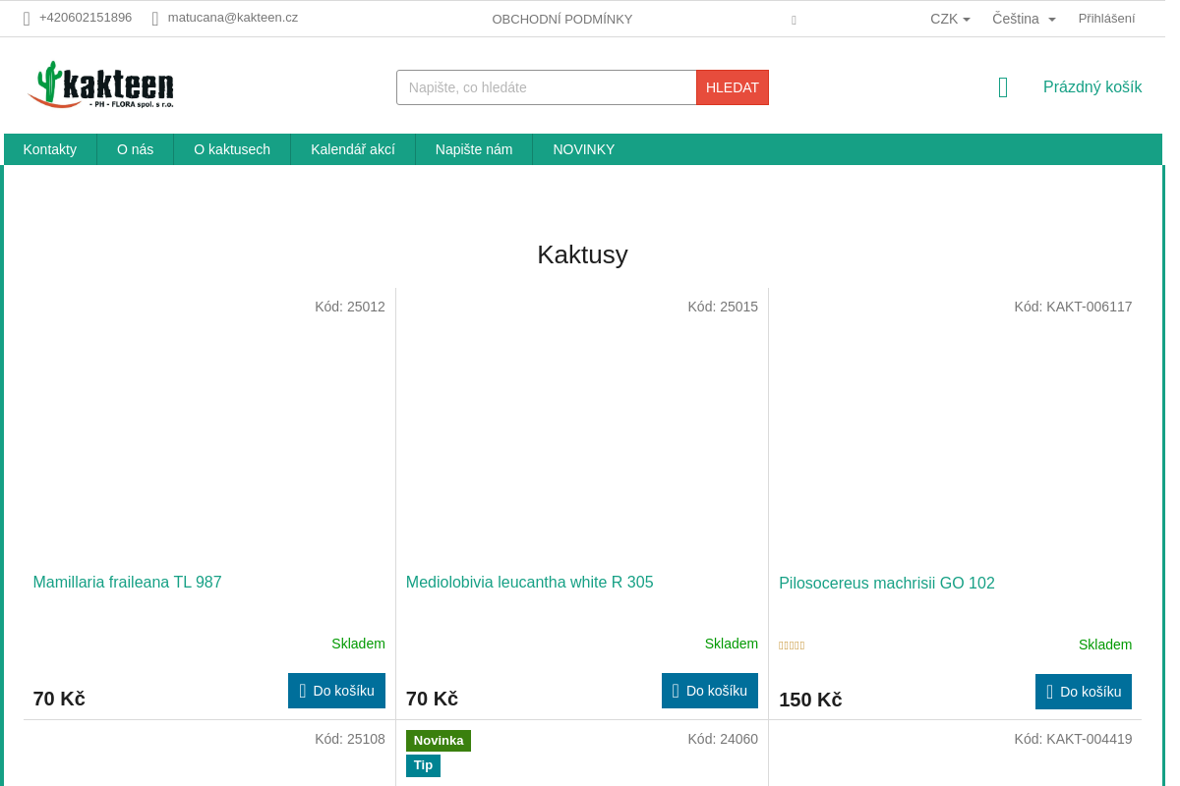Go to Kalendář akcí

click(x=353, y=149)
